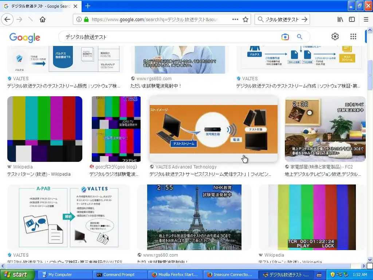Open テストパターン (放送) - Wikipedia link
This screenshot has width=373, height=280.
[39, 174]
